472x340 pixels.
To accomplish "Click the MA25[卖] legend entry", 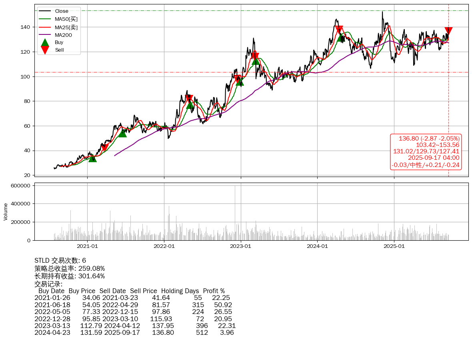I will (66, 27).
